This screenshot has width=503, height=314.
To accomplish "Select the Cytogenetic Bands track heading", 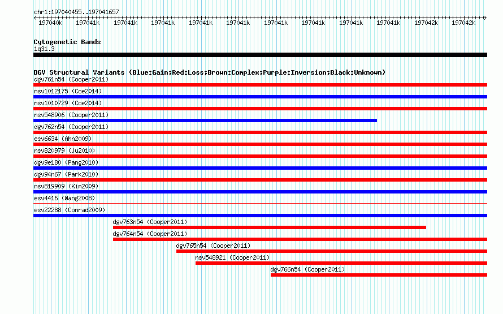I will tap(67, 42).
